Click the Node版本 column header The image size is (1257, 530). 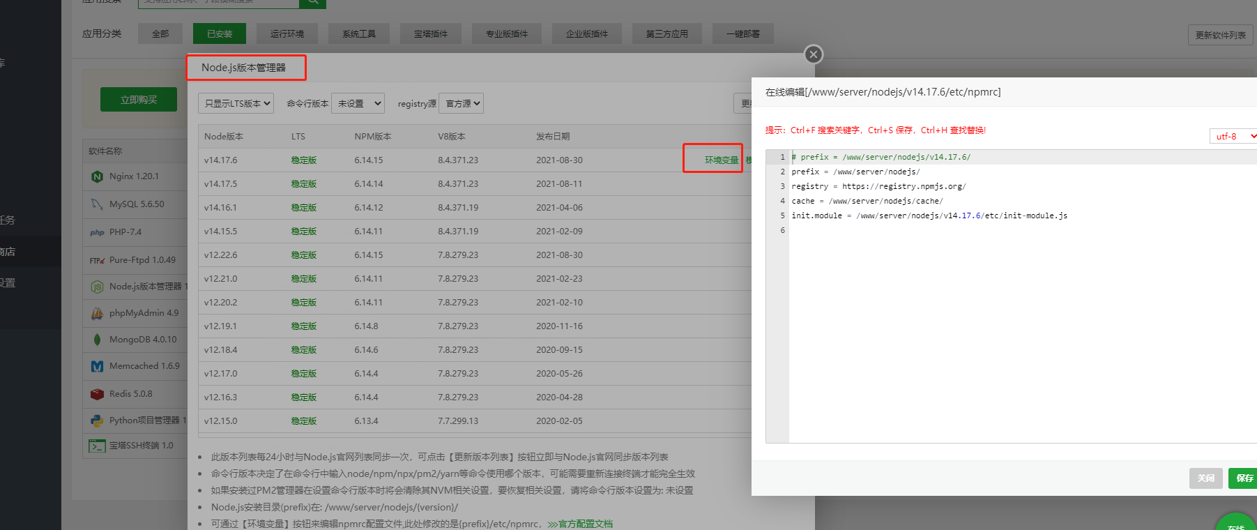click(224, 136)
